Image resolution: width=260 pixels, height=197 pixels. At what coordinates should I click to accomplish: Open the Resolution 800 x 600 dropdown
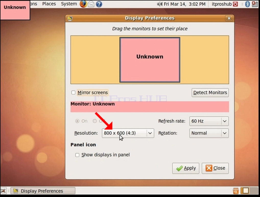tap(128, 133)
